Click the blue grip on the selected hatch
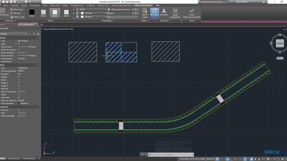The image size is (287, 161). tap(121, 52)
